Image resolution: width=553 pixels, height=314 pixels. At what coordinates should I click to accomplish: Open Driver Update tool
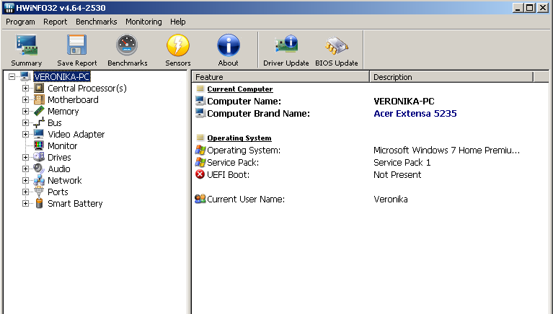[x=286, y=50]
